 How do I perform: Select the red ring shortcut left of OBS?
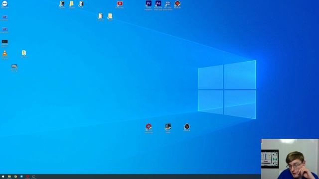click(x=149, y=127)
